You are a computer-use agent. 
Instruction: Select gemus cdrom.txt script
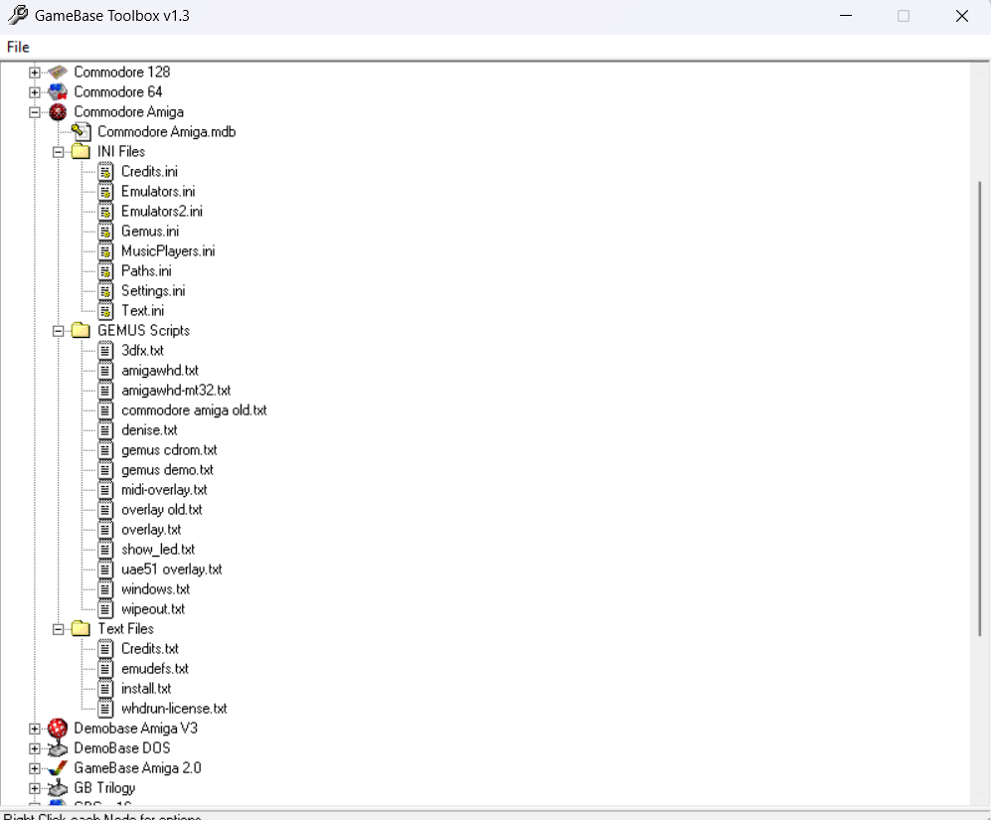169,450
